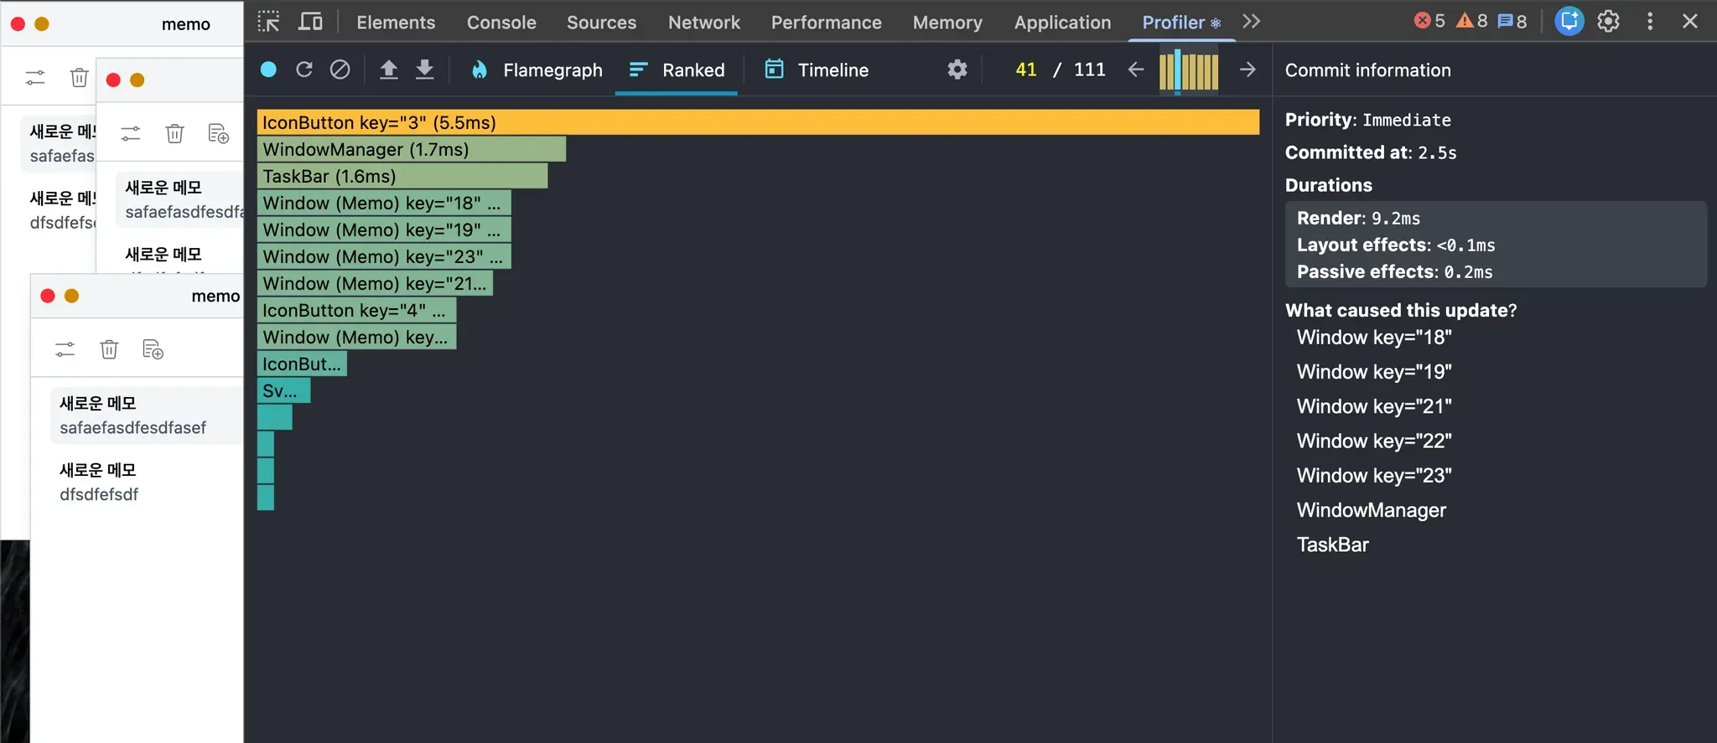Click trash icon in back memo window

click(79, 78)
